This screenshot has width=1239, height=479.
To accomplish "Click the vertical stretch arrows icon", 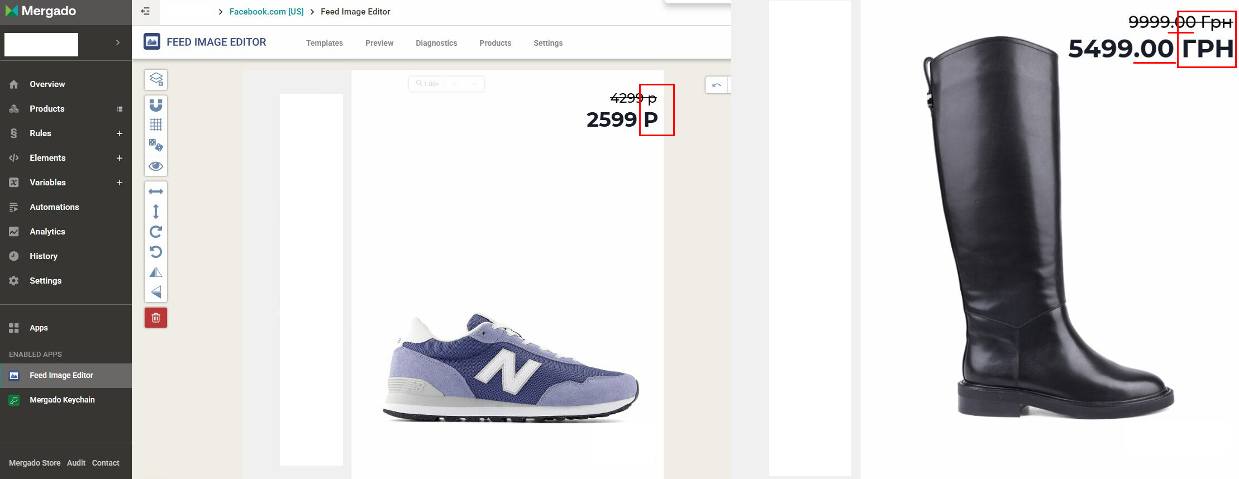I will click(x=156, y=212).
